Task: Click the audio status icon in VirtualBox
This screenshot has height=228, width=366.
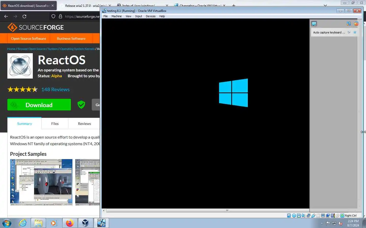Action: tap(303, 216)
